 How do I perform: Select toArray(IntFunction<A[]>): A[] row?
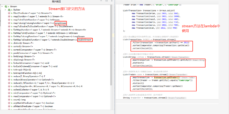point(27,73)
